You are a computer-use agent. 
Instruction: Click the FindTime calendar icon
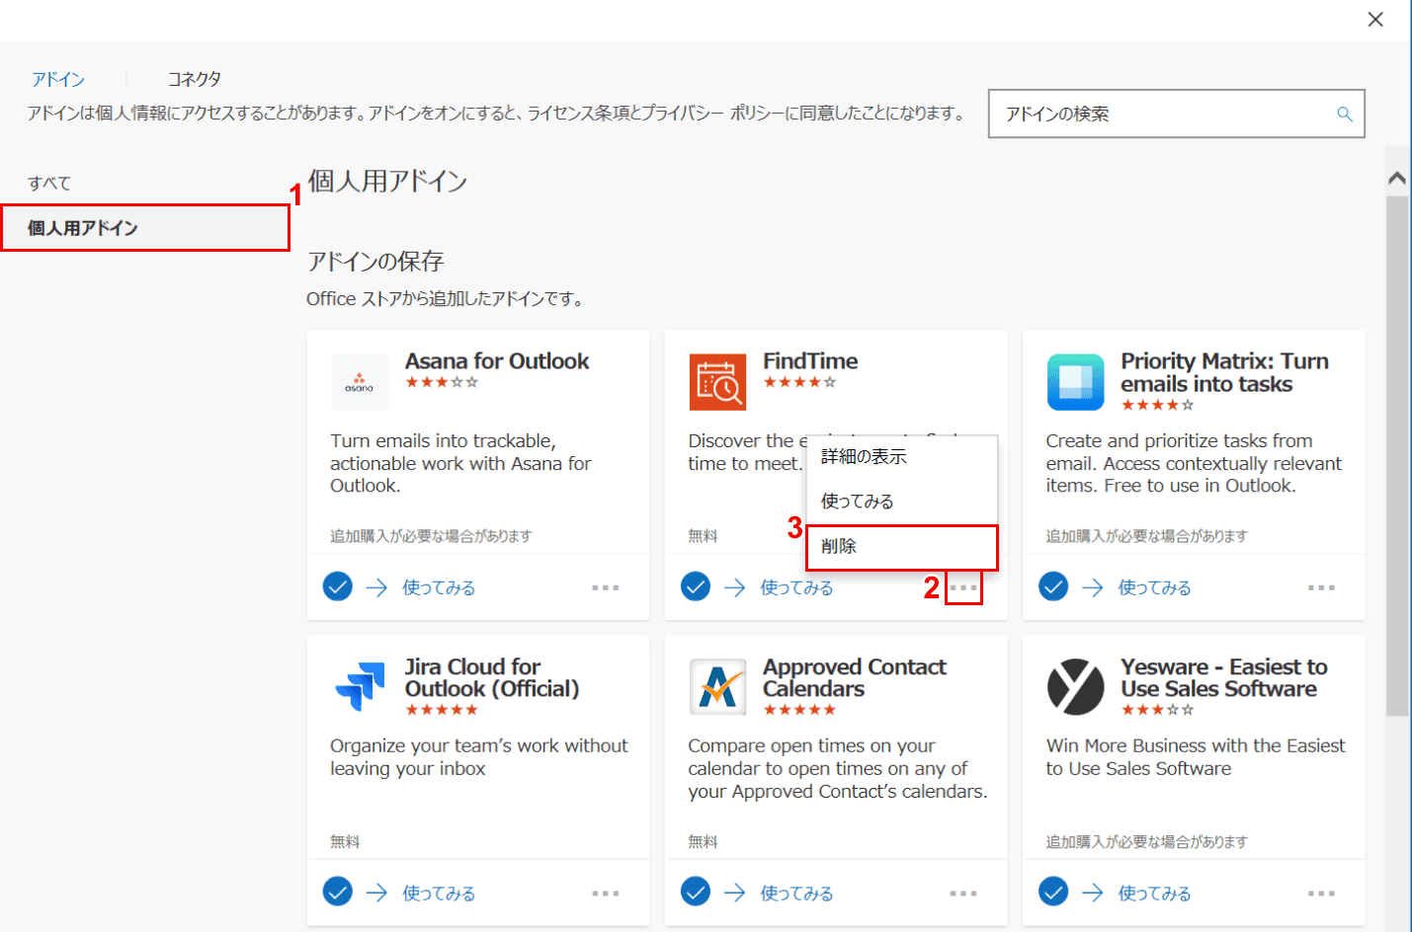pyautogui.click(x=717, y=382)
